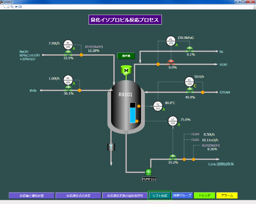Open the FC 103 steam flow controller

point(189,82)
